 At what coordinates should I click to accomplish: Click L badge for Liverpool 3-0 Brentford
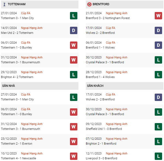pyautogui.click(x=159, y=156)
